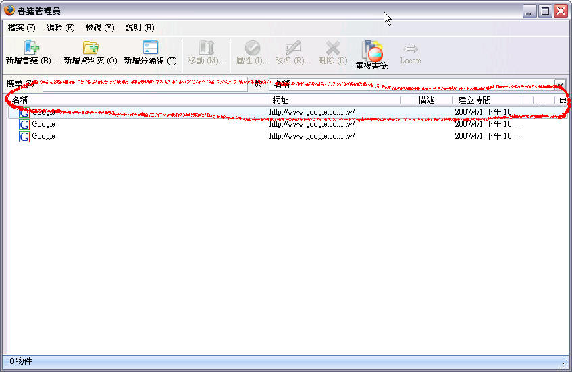
Task: Sort by the 名稱 column header
Action: click(x=137, y=100)
